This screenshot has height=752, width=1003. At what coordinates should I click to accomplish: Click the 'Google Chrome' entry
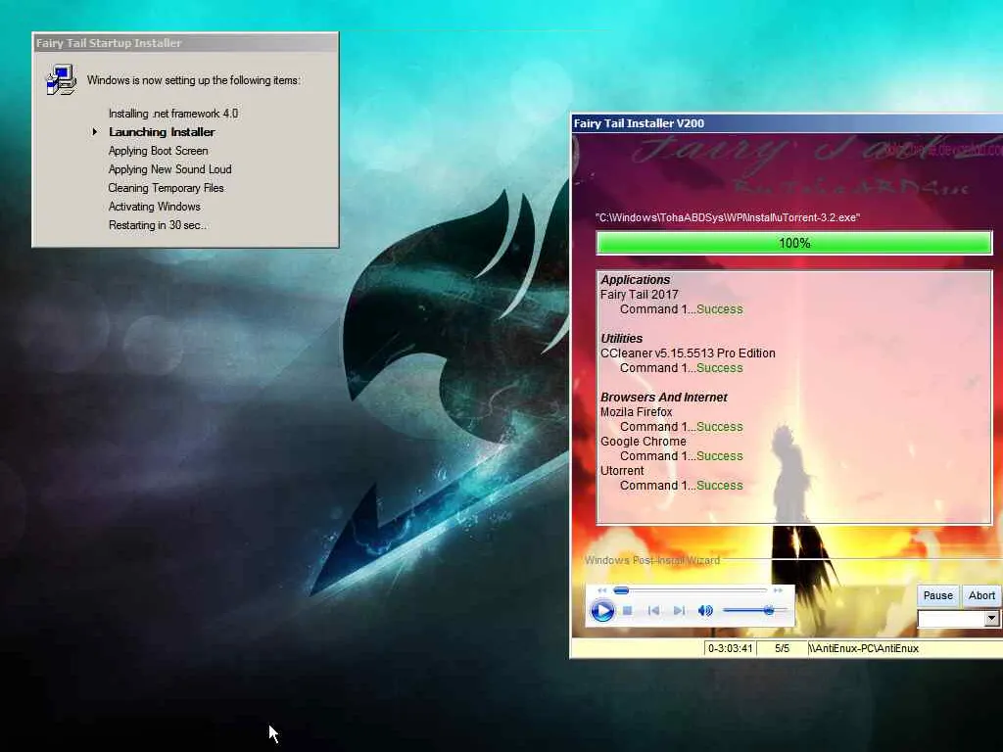click(x=643, y=442)
